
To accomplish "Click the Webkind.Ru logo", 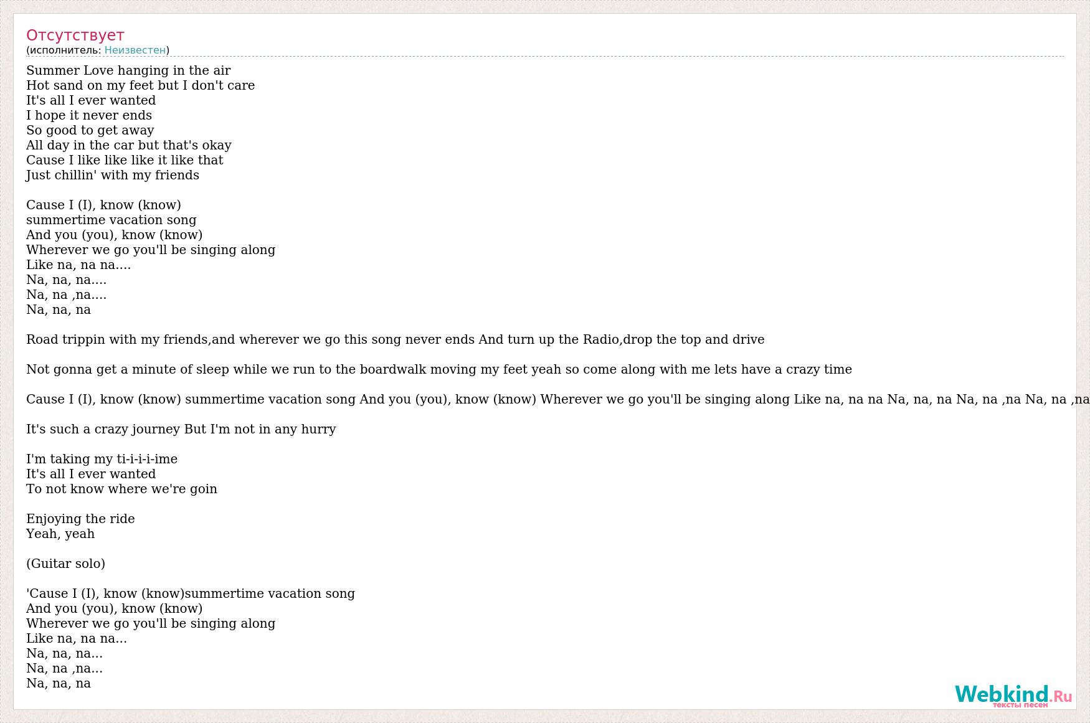I will pos(1013,695).
